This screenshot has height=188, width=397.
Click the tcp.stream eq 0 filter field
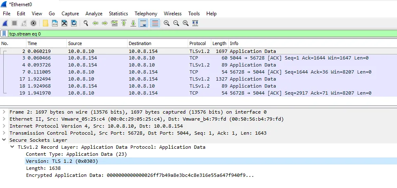[202, 34]
